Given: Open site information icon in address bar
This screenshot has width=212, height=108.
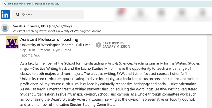Looking at the screenshot, I should click(5, 4).
